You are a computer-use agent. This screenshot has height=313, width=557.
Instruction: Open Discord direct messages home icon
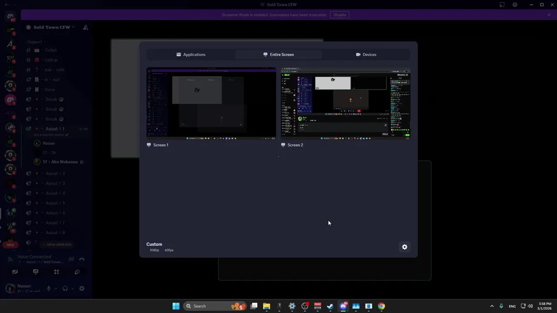click(x=10, y=17)
